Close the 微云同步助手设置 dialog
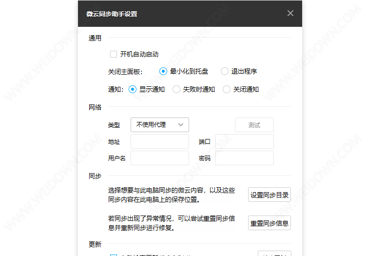385x256 pixels. tap(290, 13)
